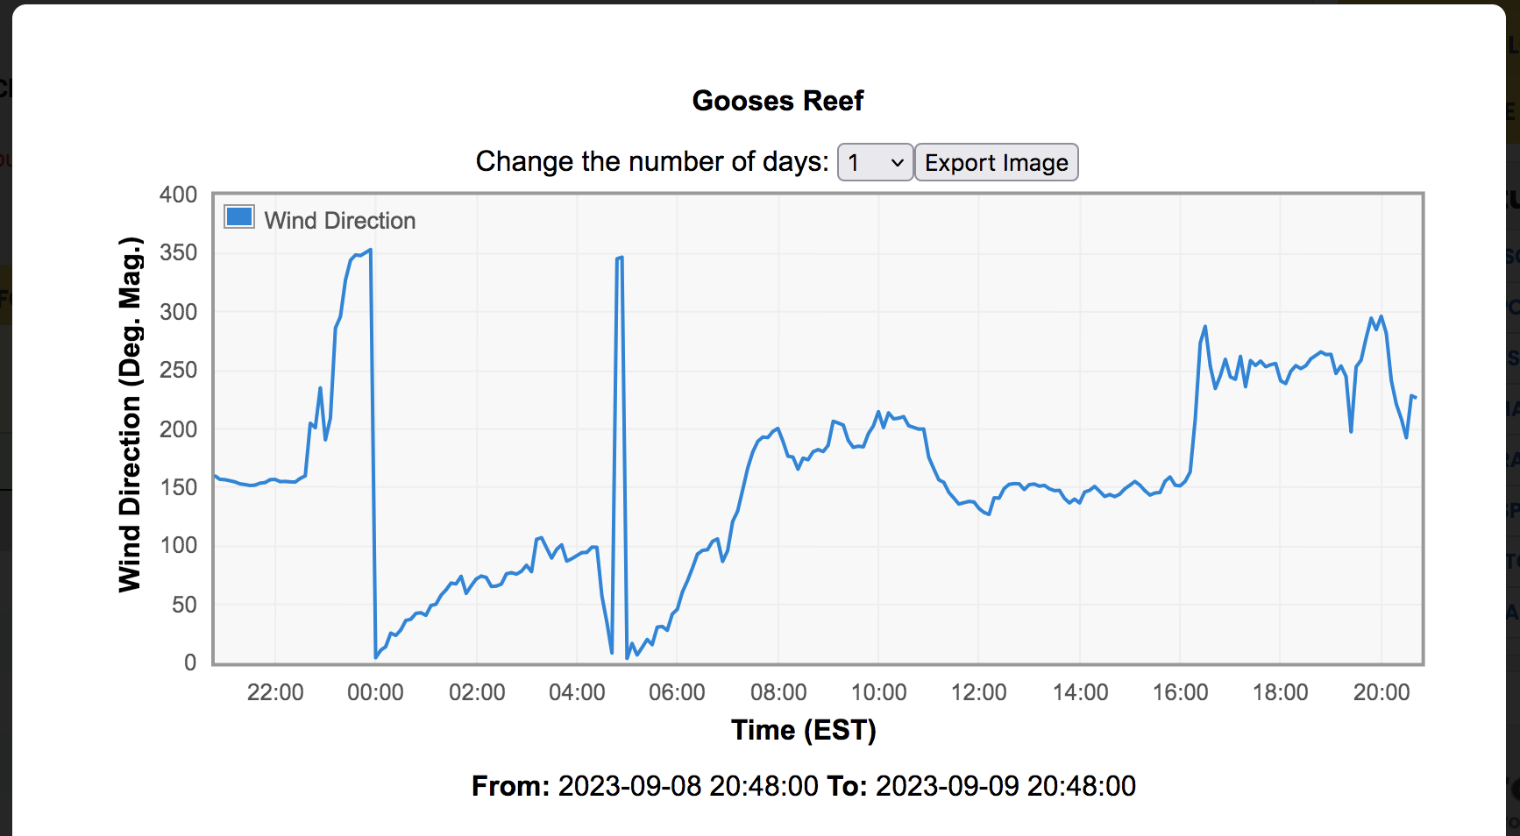The width and height of the screenshot is (1520, 836).
Task: Click the Export Image button
Action: 996,163
